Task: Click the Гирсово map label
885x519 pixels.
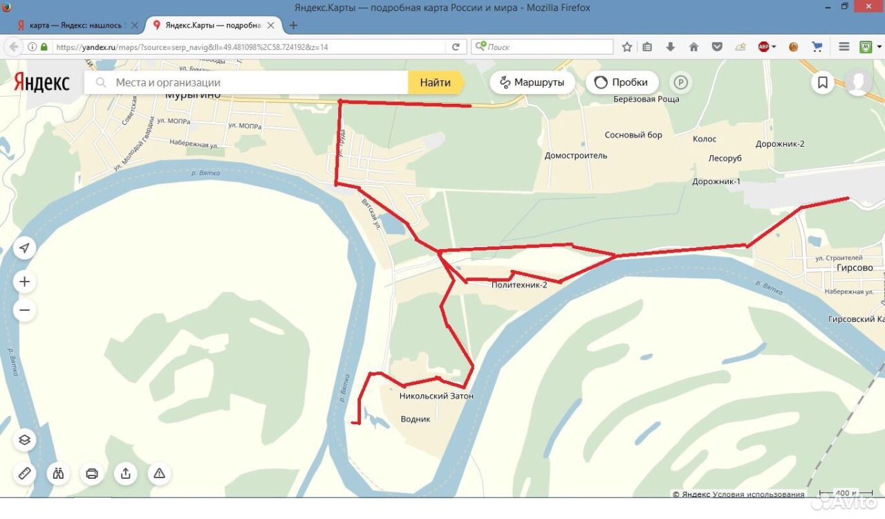Action: point(855,268)
